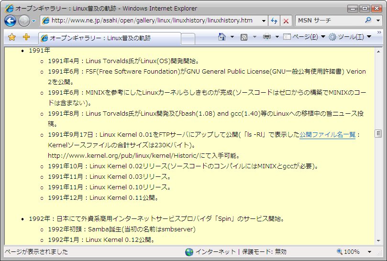
Task: Show more toolbar commands chevron
Action: point(379,33)
